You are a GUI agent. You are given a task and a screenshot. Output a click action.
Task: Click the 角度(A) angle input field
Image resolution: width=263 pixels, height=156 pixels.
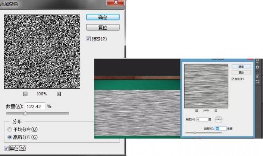[x=202, y=120]
